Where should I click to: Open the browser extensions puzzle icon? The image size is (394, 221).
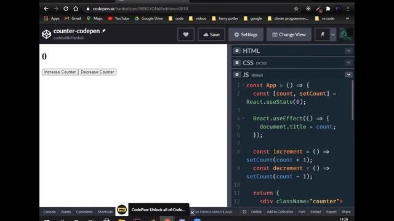(x=328, y=9)
